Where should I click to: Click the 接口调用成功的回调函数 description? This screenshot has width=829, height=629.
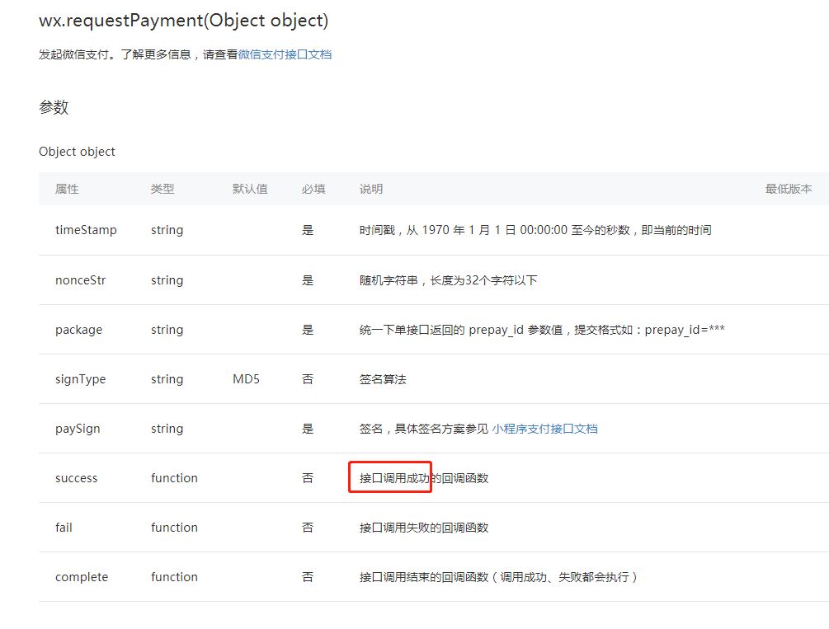click(x=424, y=478)
